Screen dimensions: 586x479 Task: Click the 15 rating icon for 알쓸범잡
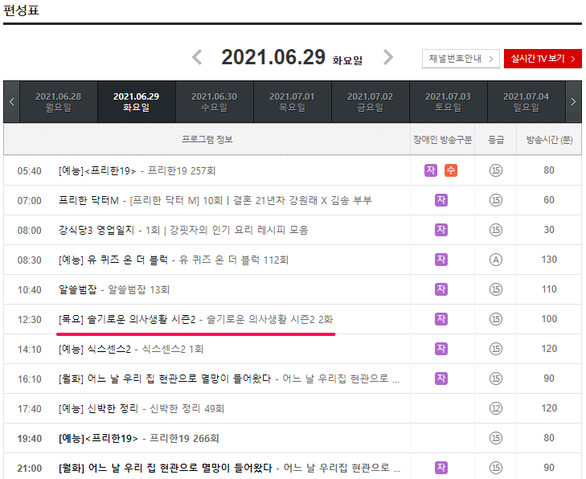point(495,289)
